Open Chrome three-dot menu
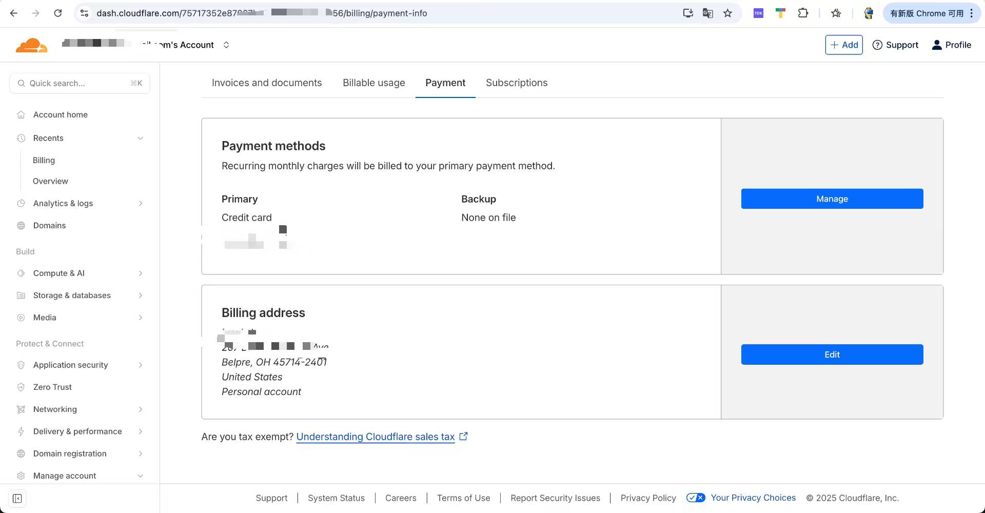Viewport: 985px width, 513px height. 972,13
